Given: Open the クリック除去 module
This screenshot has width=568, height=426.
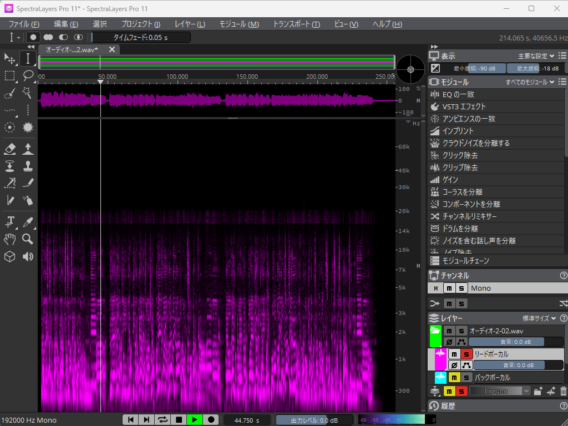Looking at the screenshot, I should [460, 155].
